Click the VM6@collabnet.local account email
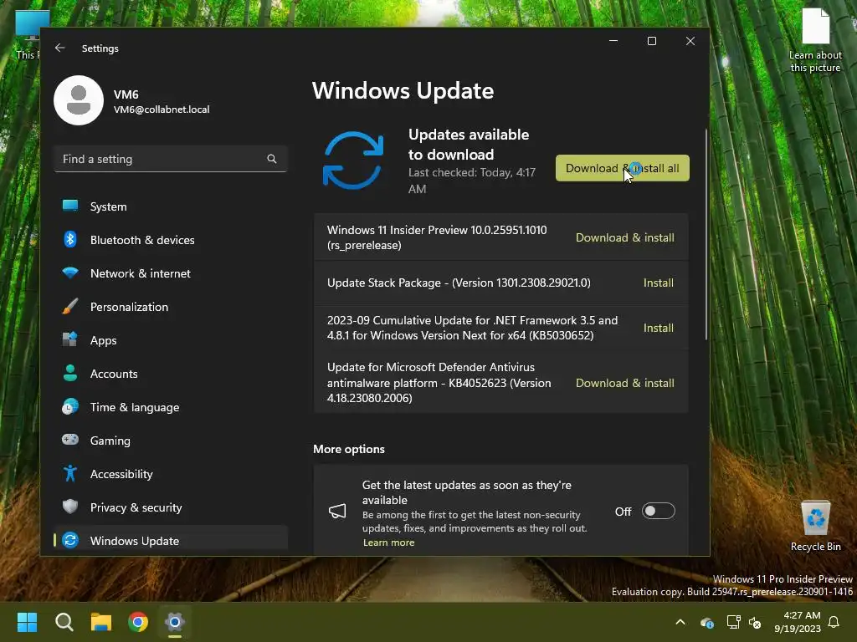The height and width of the screenshot is (642, 857). pyautogui.click(x=162, y=110)
